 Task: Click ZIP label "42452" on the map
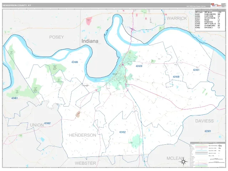point(122,132)
